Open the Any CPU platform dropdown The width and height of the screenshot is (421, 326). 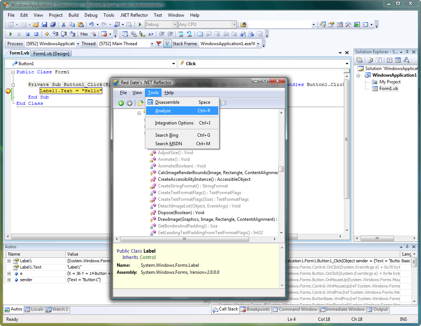234,24
